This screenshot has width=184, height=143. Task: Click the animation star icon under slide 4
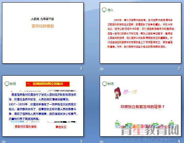(101, 142)
